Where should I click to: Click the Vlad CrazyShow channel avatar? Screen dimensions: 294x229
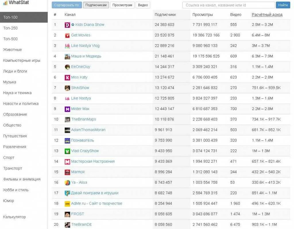[x=67, y=151]
